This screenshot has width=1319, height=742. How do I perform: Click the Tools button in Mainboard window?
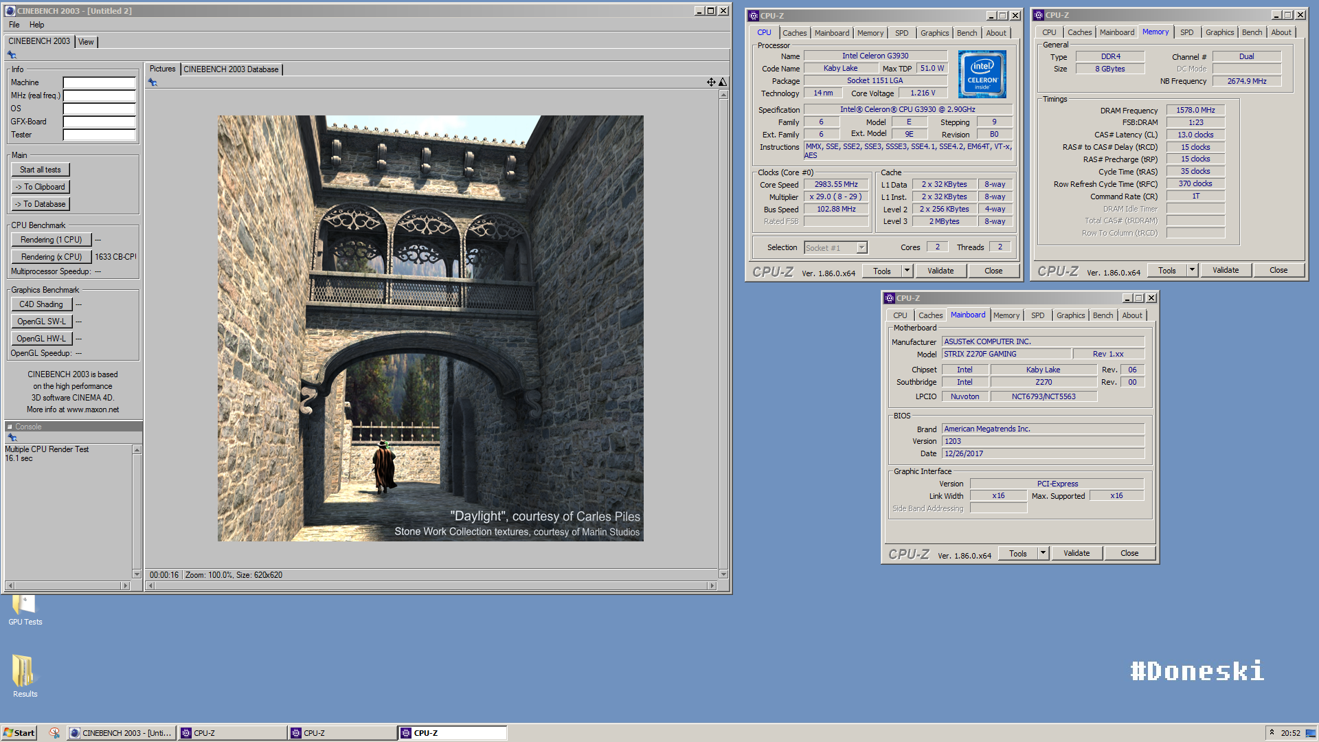tap(1018, 553)
